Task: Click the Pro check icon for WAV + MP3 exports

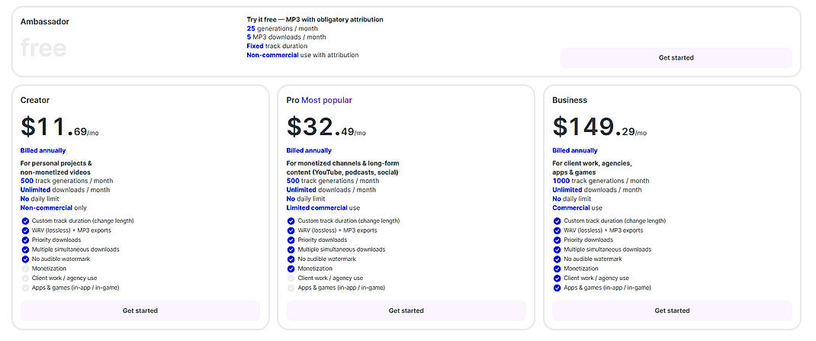Action: click(291, 230)
